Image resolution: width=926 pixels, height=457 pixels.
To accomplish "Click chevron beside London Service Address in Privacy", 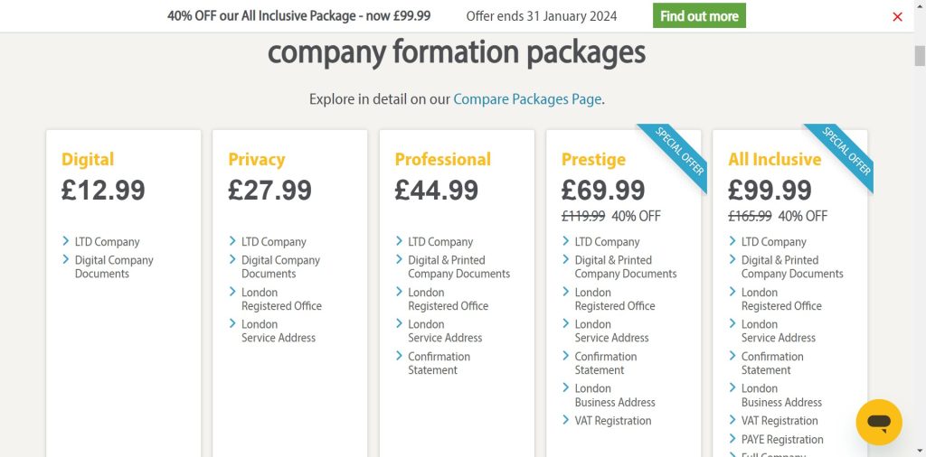I will [232, 323].
